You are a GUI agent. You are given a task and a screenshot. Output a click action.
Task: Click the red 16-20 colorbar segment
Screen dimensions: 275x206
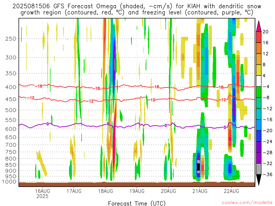pos(259,37)
